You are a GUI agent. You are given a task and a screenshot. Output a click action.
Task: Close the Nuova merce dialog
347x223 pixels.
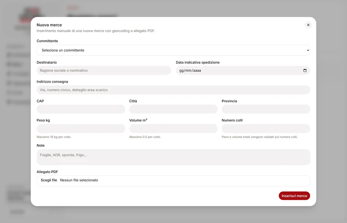coord(308,25)
